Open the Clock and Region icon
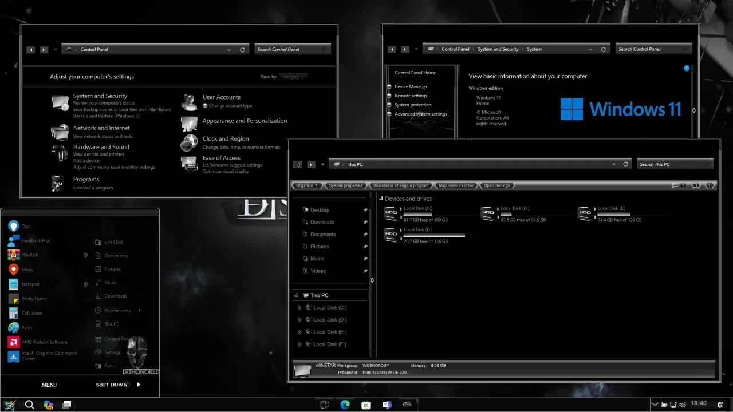Image resolution: width=733 pixels, height=412 pixels. pos(189,142)
